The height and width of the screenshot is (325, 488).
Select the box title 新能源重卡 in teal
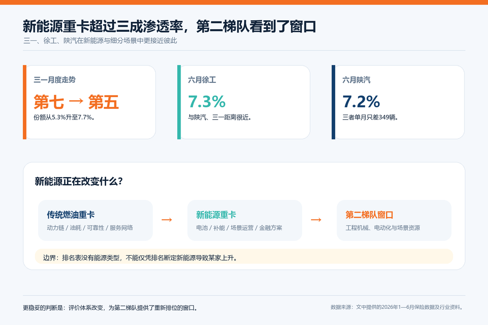(216, 214)
